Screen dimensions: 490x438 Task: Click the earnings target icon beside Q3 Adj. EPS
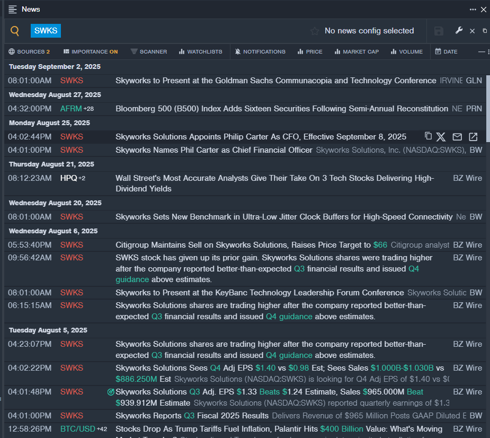tap(111, 392)
